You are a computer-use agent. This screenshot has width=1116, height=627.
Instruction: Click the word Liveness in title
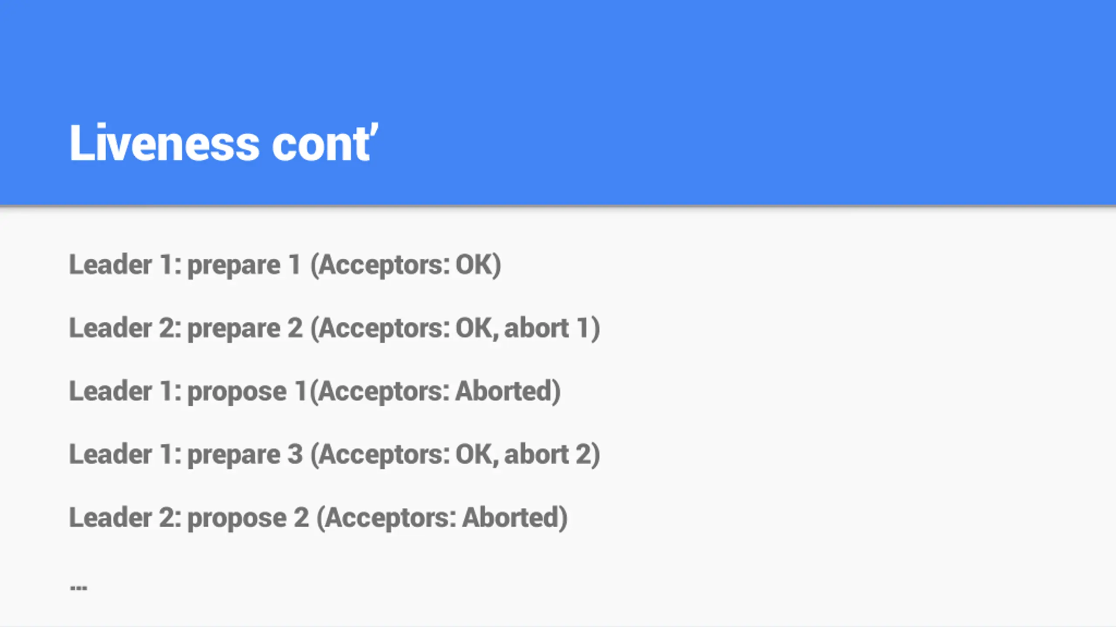(164, 143)
